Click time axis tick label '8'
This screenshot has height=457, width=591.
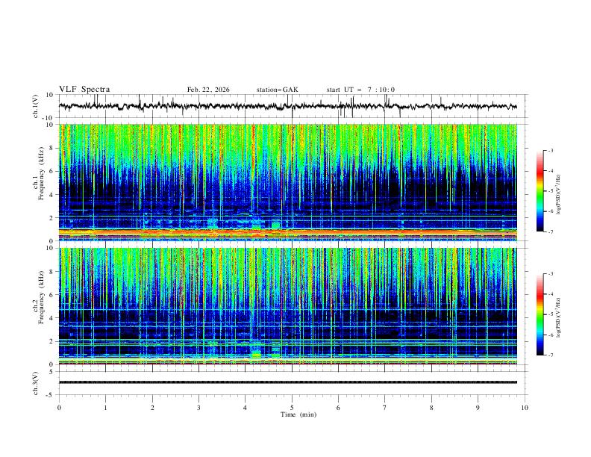point(431,408)
